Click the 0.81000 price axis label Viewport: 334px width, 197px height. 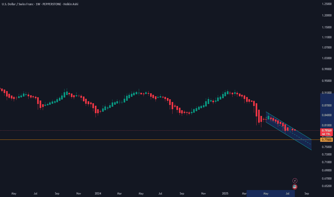click(x=326, y=125)
